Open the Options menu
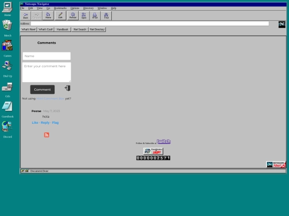289x216 pixels. (74, 8)
